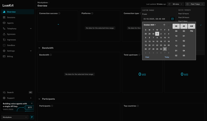Expand the Settings submenu chevron
The width and height of the screenshot is (207, 121).
click(31, 51)
